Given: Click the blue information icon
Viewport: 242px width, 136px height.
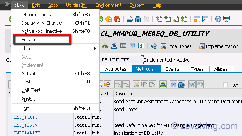Looking at the screenshot, I should click(x=141, y=46).
